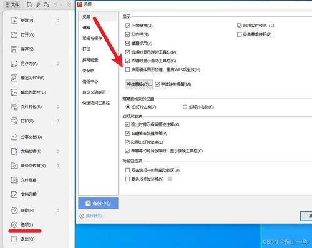Viewport: 312px width, 248px height.
Task: Click the 文件瘦身 slimming icon
Action: (x=14, y=180)
